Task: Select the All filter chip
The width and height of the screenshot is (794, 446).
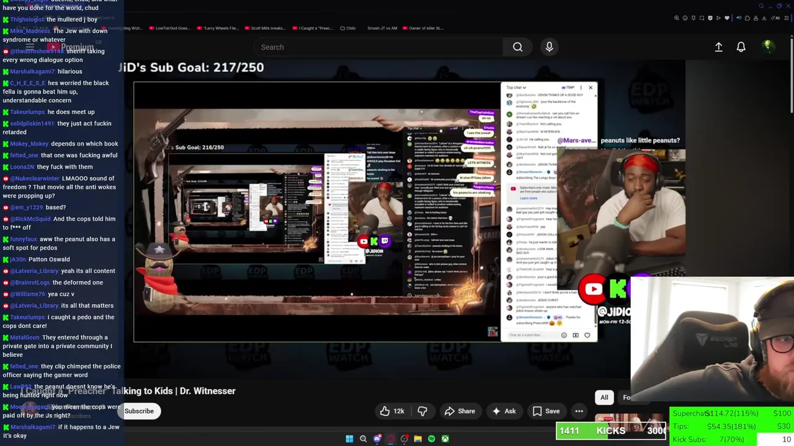Action: click(604, 398)
